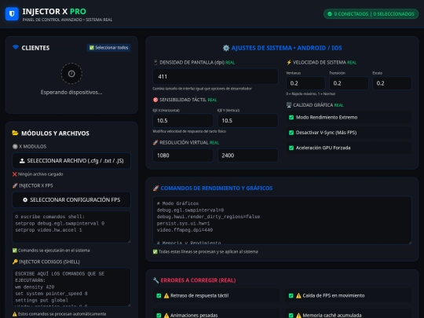
Task: Click the 0 = Rápido máximo, 1 = Normal hint
Action: pos(311,94)
